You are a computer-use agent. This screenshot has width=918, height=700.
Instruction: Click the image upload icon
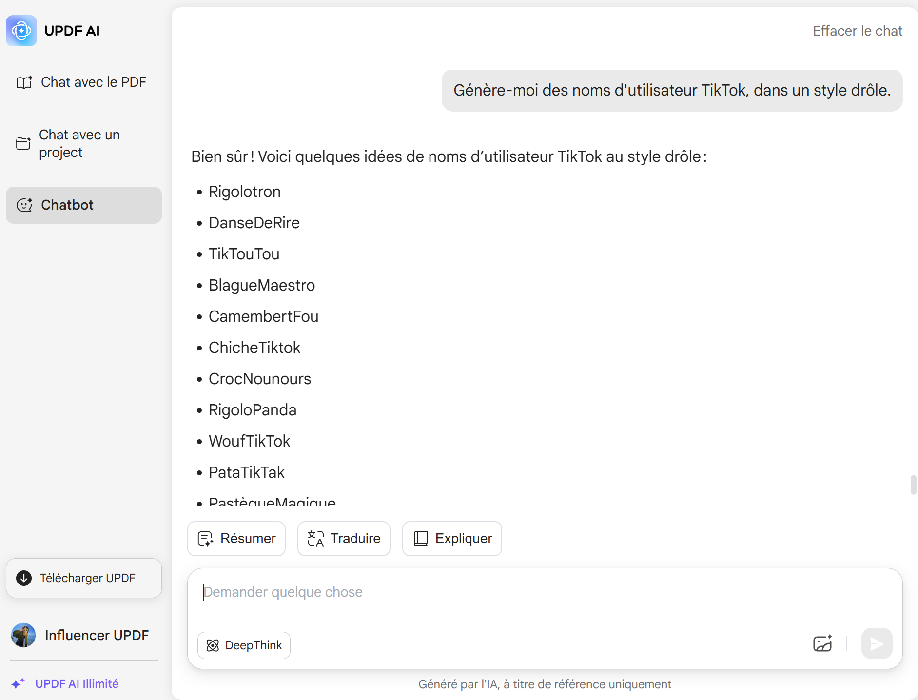click(823, 643)
